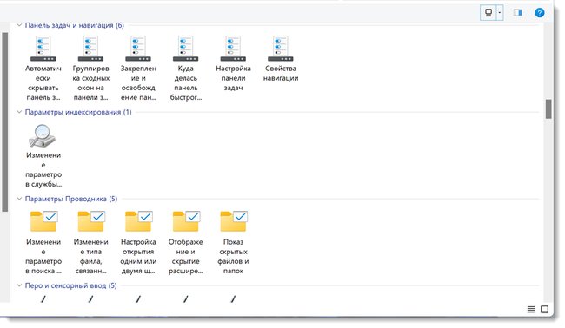Switch to details list view icon
The width and height of the screenshot is (565, 328).
(x=531, y=309)
